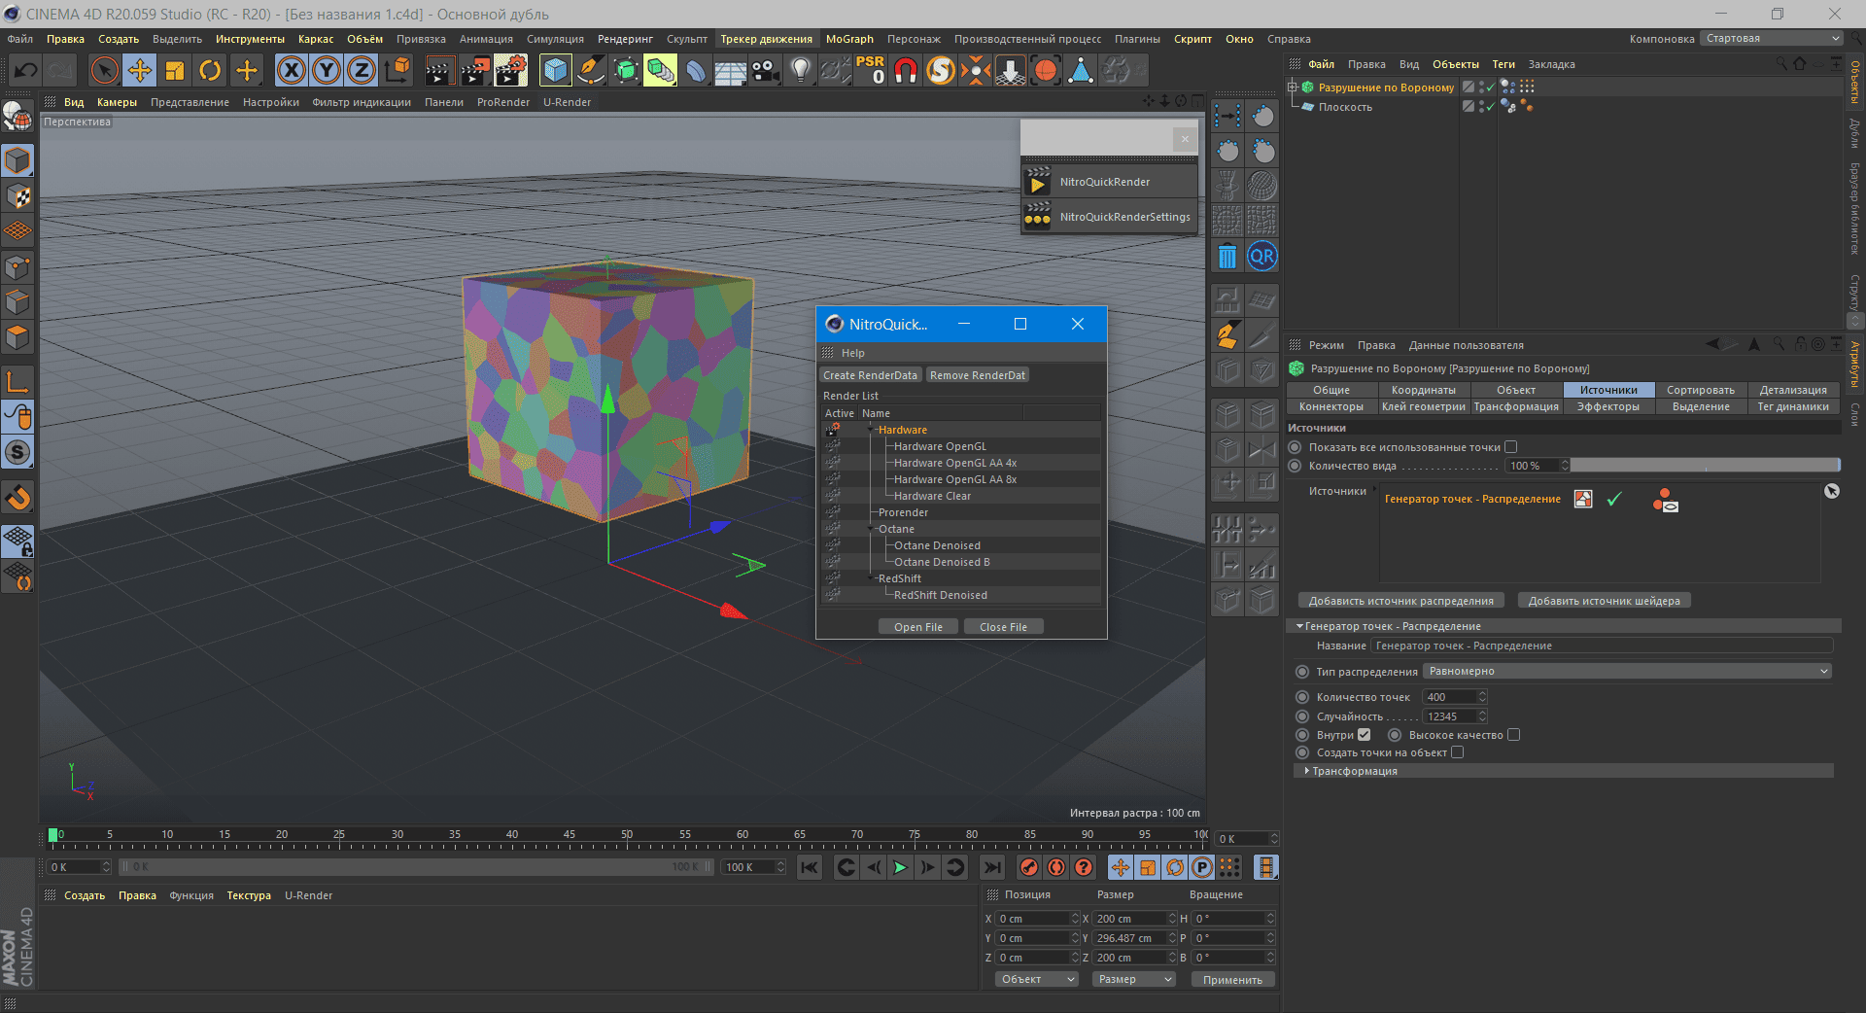Enable Создать точки на объект checkbox
The image size is (1866, 1013).
tap(1457, 752)
